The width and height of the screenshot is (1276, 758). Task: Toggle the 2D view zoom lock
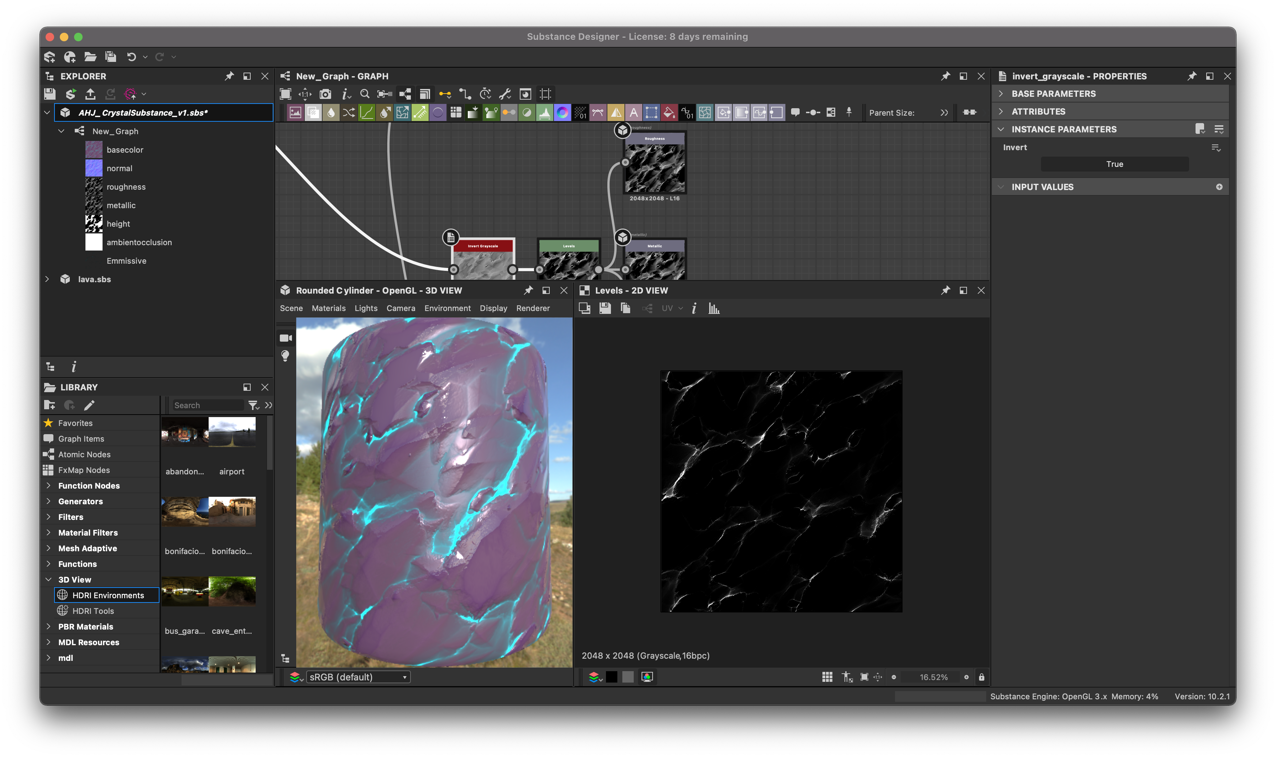pos(982,677)
